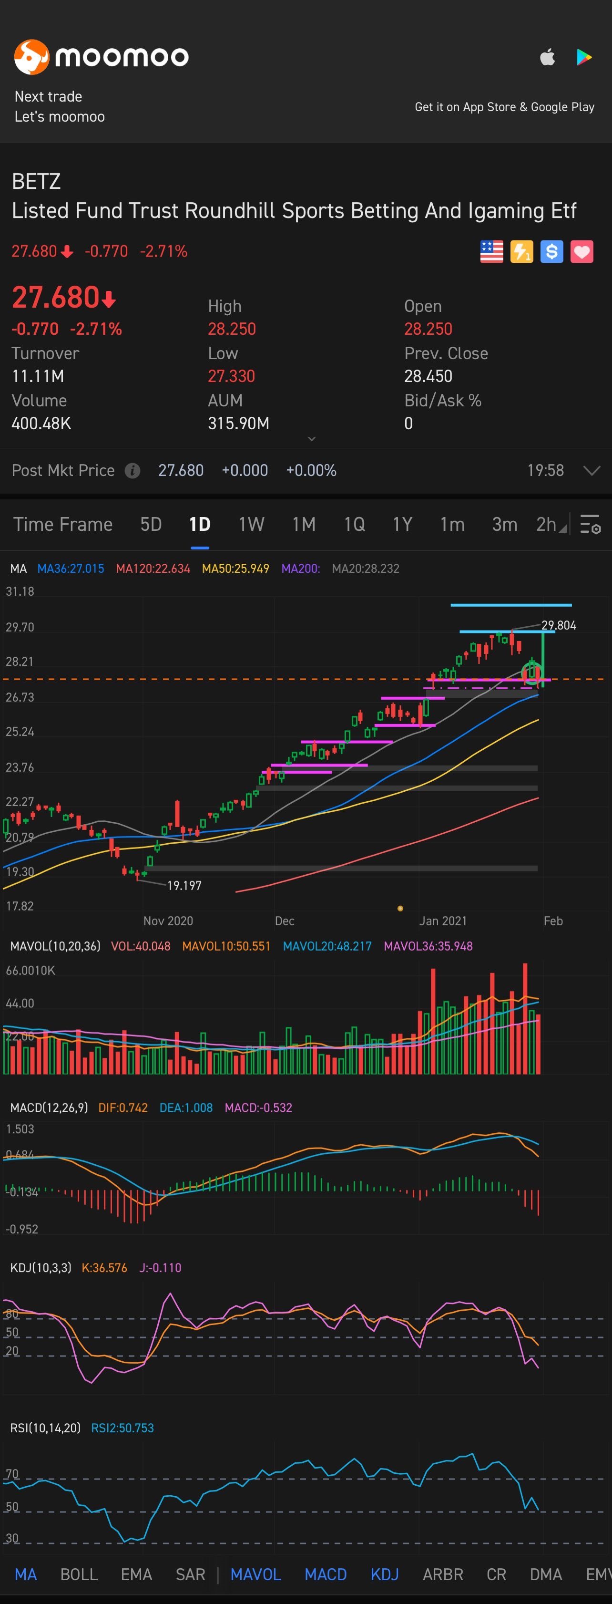Tap the VOL:40.048 volume value
Viewport: 612px width, 1604px height.
(x=141, y=946)
